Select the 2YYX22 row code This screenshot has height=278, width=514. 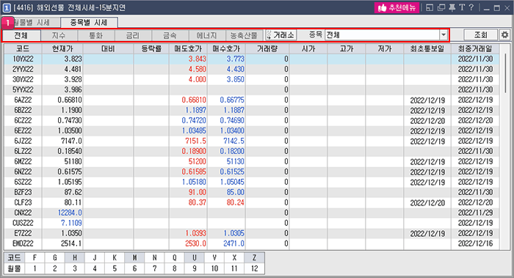(x=23, y=69)
